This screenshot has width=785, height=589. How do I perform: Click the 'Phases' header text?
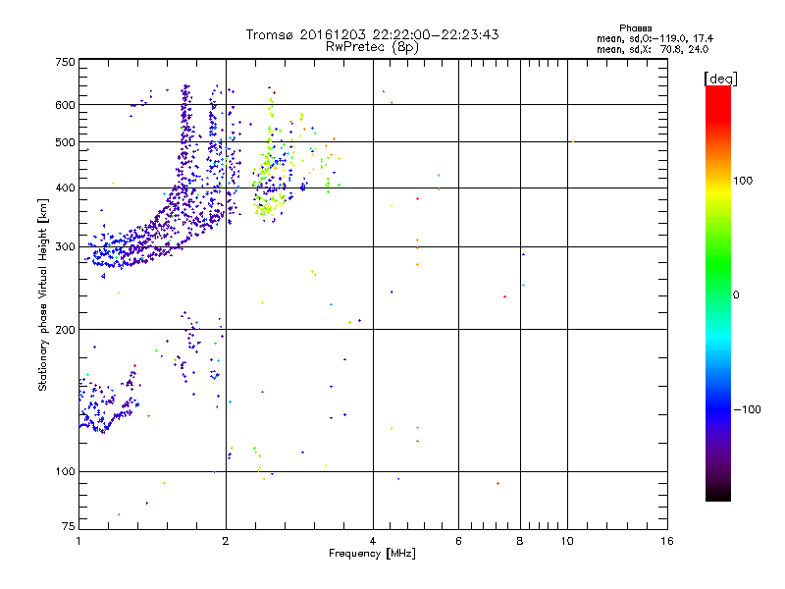[635, 28]
